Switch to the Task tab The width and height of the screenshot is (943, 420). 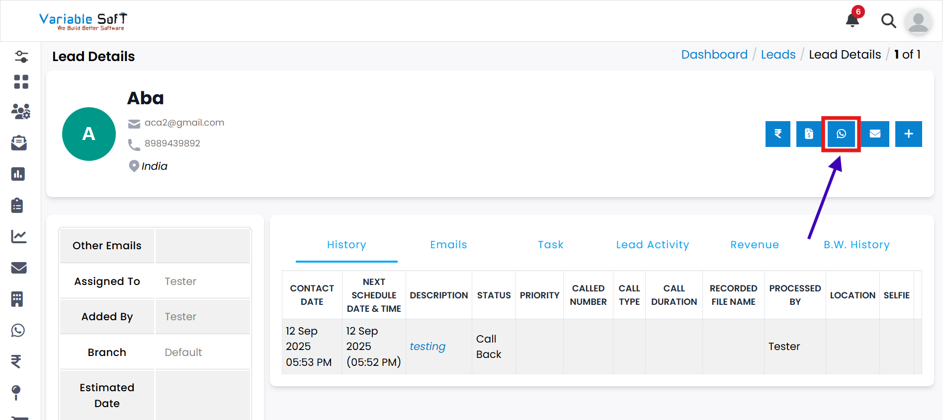550,245
